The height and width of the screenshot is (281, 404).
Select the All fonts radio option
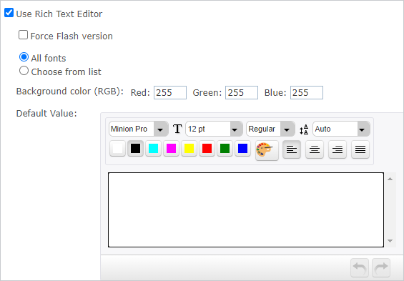click(x=24, y=57)
